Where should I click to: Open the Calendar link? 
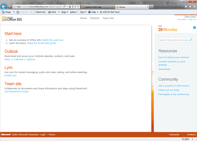19,60
